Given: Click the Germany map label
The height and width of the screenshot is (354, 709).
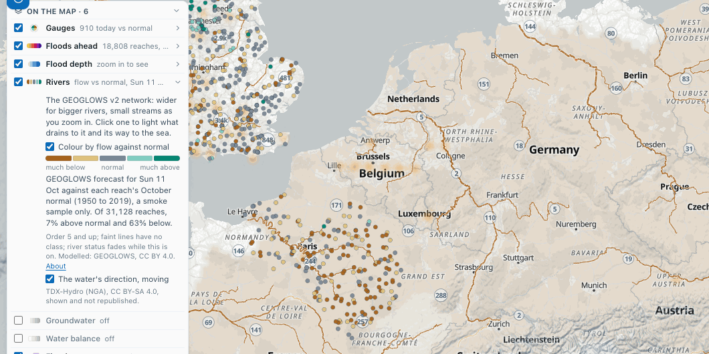Looking at the screenshot, I should (554, 150).
